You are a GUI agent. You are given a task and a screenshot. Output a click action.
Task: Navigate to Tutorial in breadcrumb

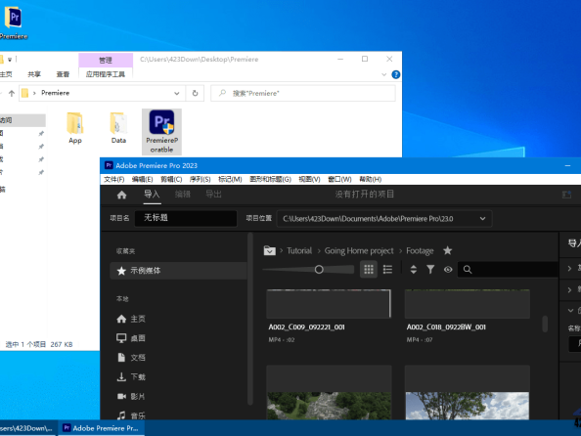click(x=299, y=251)
